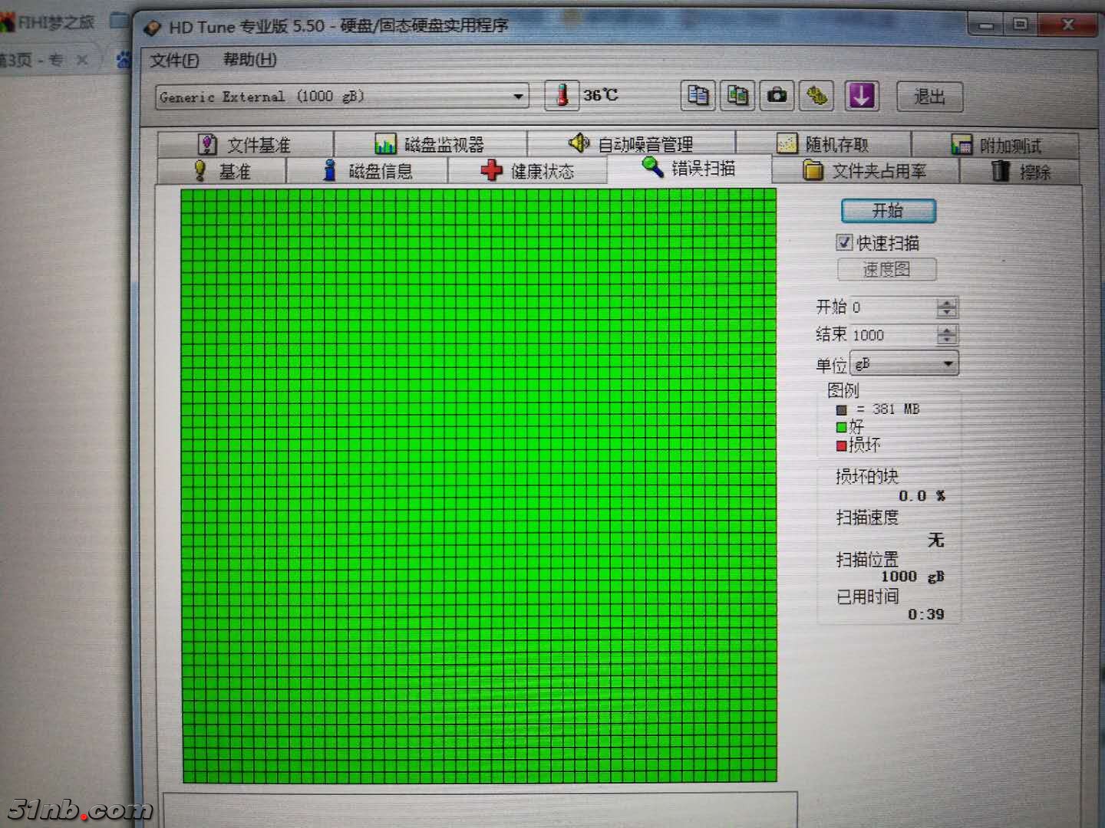The width and height of the screenshot is (1105, 828).
Task: Toggle the 快速扫描 quick scan checkbox
Action: [844, 242]
